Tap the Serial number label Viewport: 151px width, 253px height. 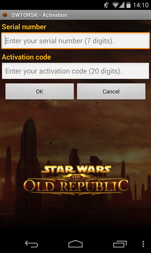coord(24,27)
